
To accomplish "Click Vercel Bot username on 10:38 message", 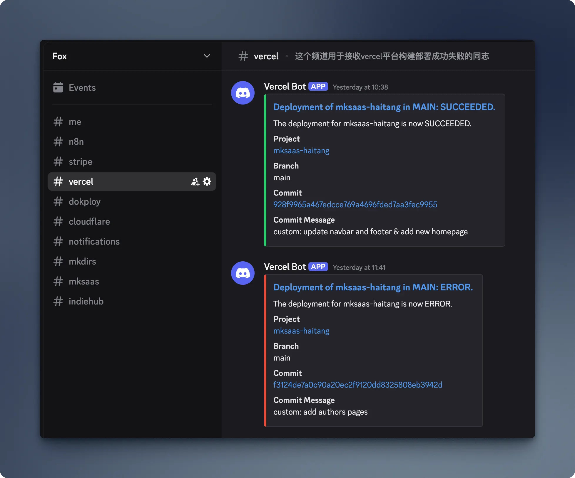I will (x=285, y=87).
